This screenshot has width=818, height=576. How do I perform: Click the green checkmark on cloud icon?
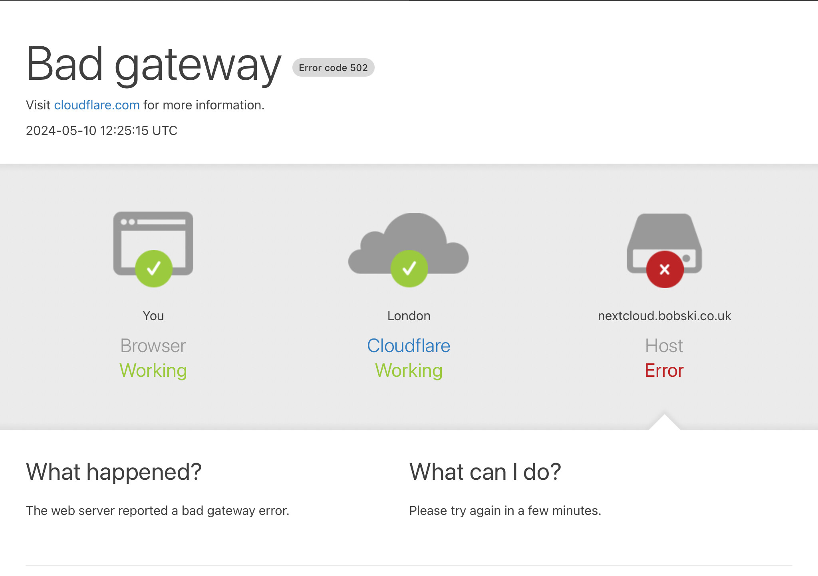tap(409, 269)
